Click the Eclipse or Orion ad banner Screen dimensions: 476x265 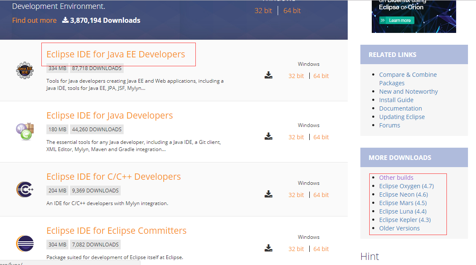pos(414,16)
